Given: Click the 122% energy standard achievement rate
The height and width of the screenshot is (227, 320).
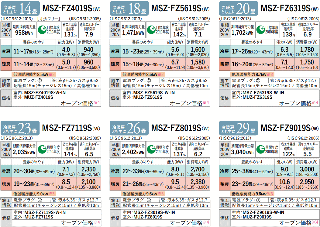Looking at the screenshot, I should [x=289, y=154].
